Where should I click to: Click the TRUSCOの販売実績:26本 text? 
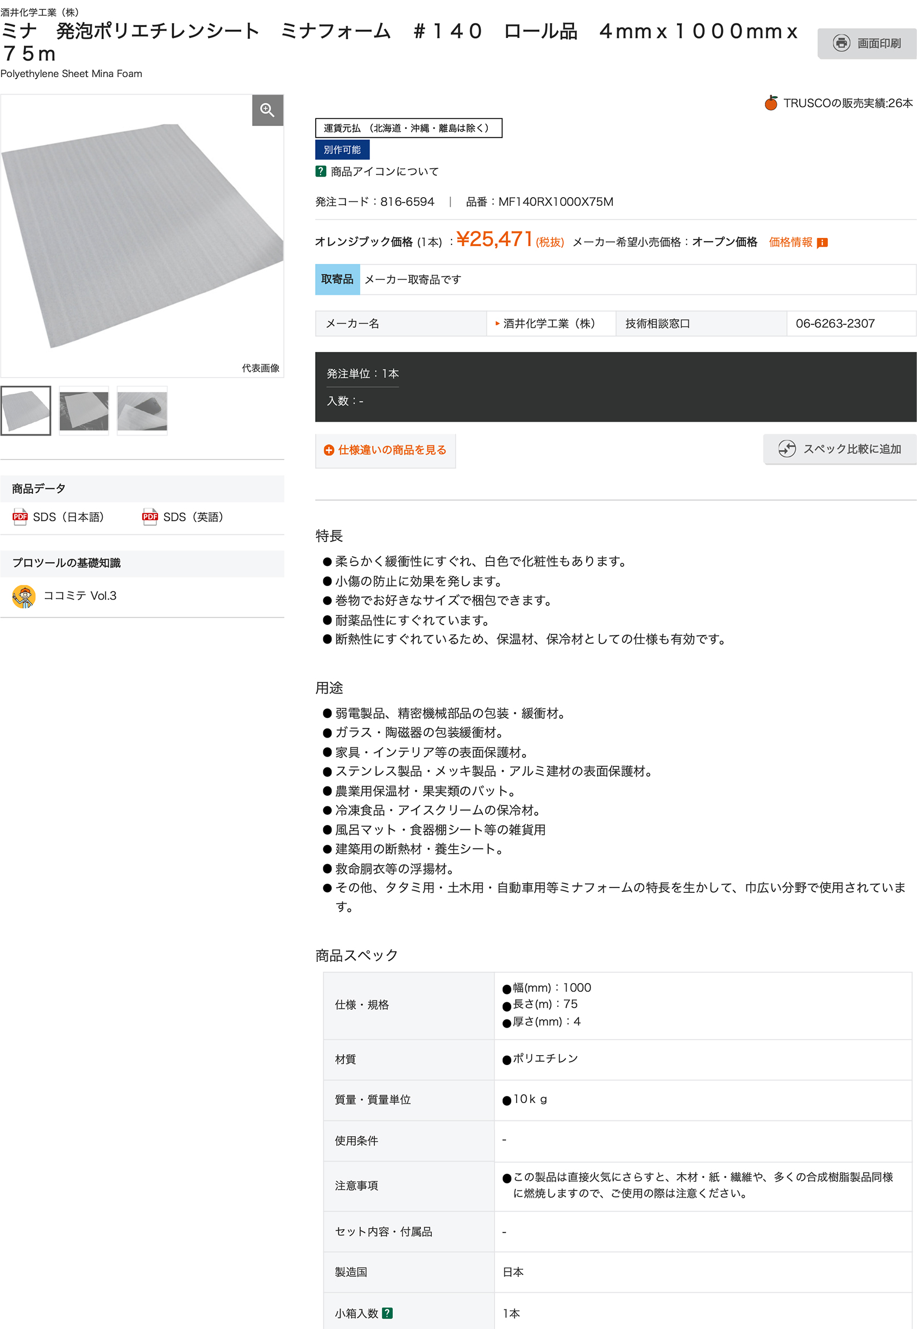tap(847, 103)
